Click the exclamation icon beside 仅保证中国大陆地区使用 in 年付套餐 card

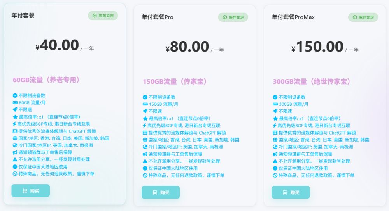tap(15, 167)
